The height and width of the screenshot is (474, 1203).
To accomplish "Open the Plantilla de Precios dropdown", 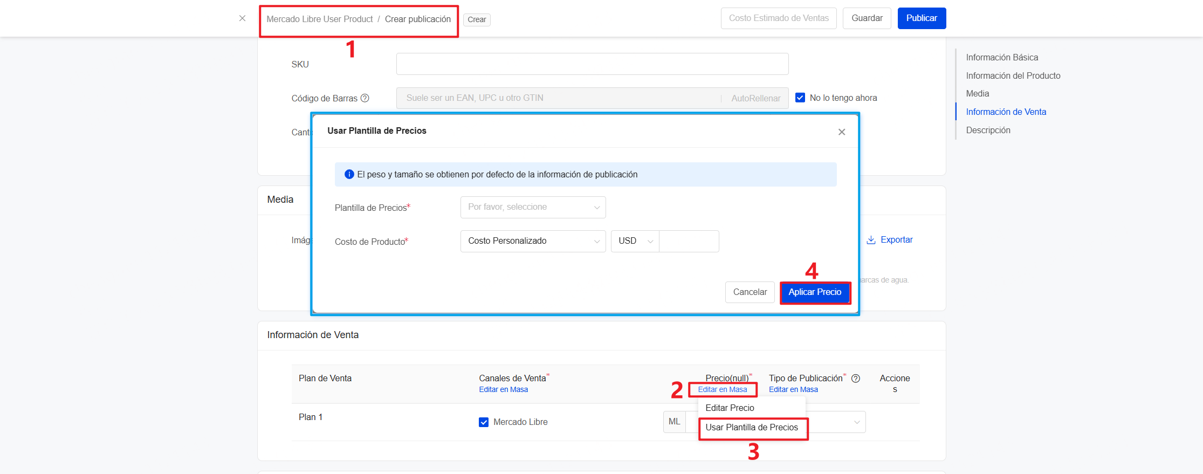I will point(533,207).
